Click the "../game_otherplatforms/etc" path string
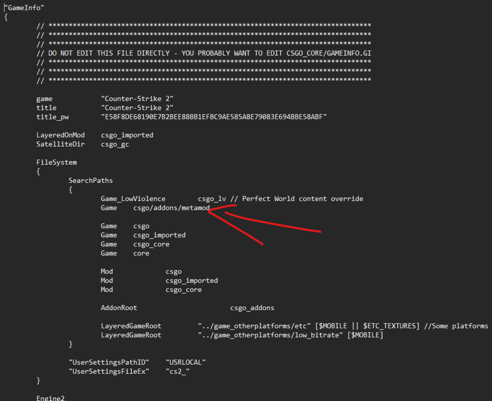 coord(254,326)
